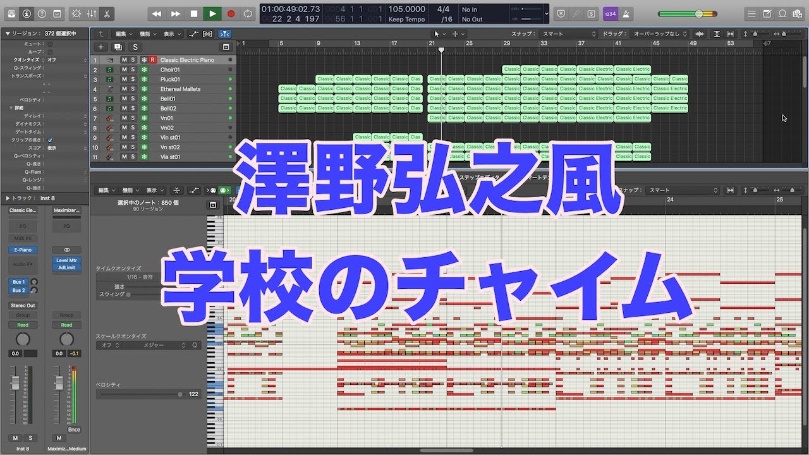The height and width of the screenshot is (455, 809).
Task: Open the Library panel icon
Action: 11,13
